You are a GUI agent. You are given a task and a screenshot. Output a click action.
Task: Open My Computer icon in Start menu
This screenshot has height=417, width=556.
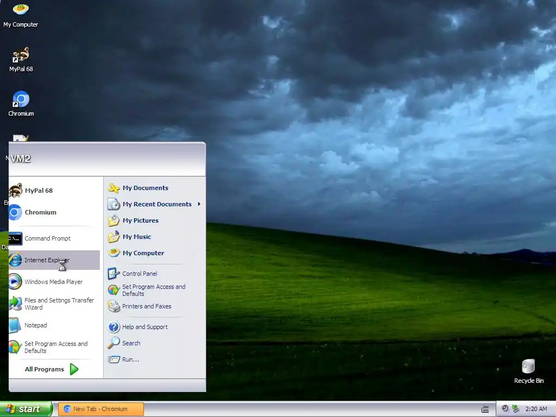(x=114, y=253)
